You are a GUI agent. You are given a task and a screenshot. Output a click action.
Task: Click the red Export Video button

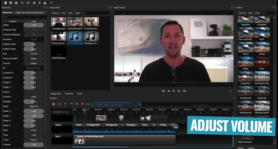pos(51,3)
